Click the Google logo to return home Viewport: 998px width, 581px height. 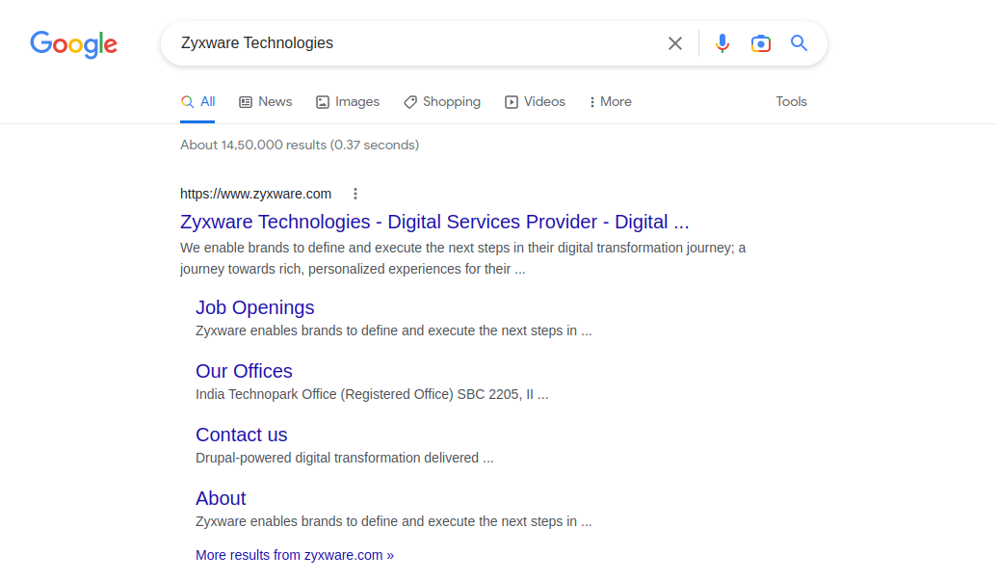[73, 44]
